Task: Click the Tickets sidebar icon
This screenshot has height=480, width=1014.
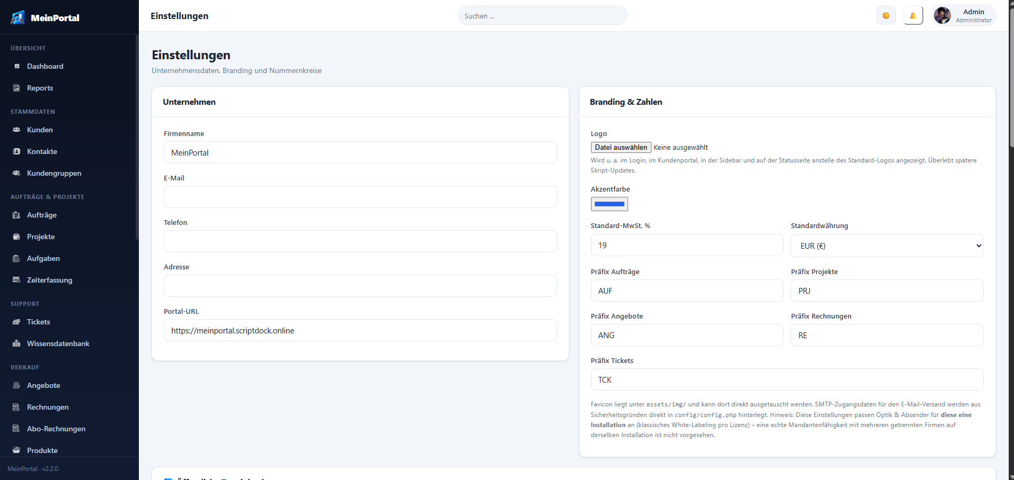Action: coord(16,322)
